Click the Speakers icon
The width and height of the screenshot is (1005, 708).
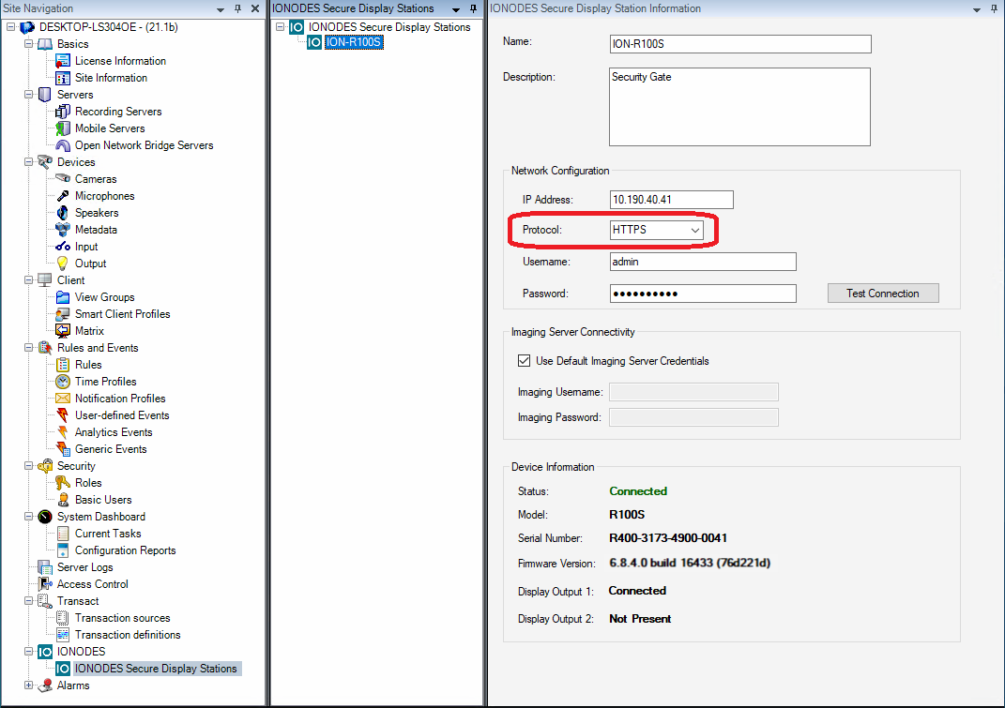click(x=63, y=213)
